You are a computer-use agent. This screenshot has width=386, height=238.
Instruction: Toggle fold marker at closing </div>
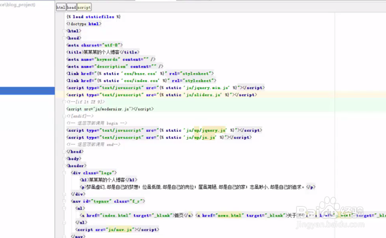[64, 194]
